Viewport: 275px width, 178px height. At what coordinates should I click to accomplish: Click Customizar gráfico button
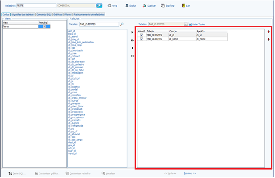(47, 174)
